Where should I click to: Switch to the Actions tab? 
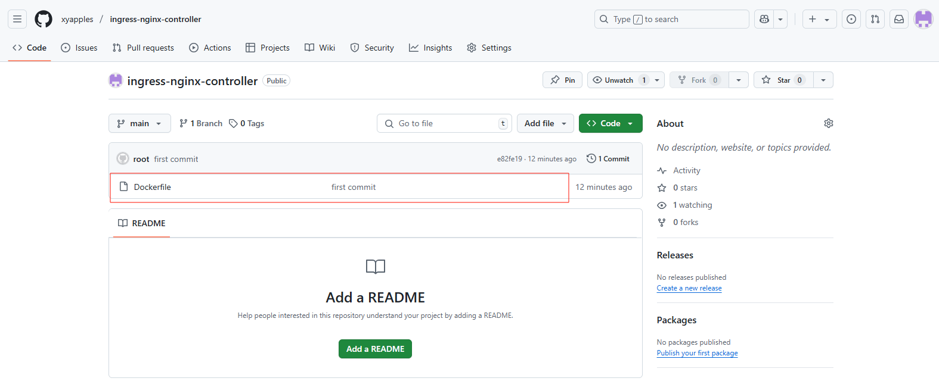210,48
